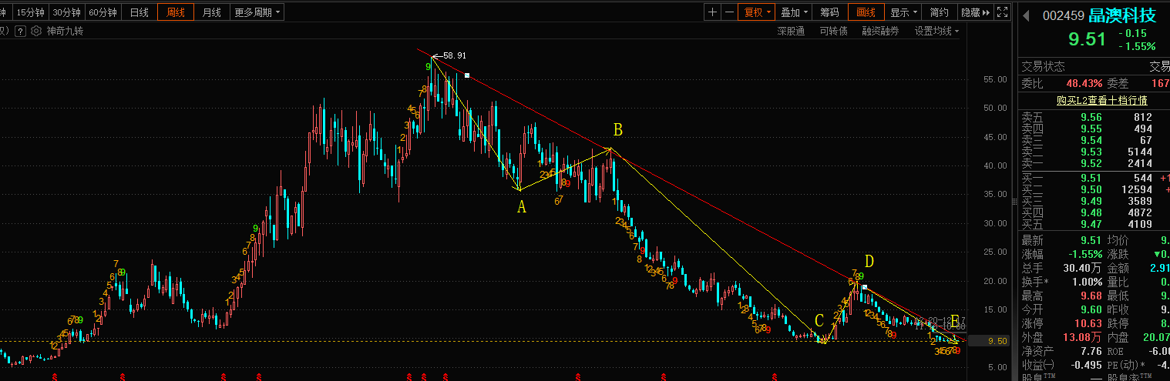Switch to 日线 daily chart tab

click(140, 12)
